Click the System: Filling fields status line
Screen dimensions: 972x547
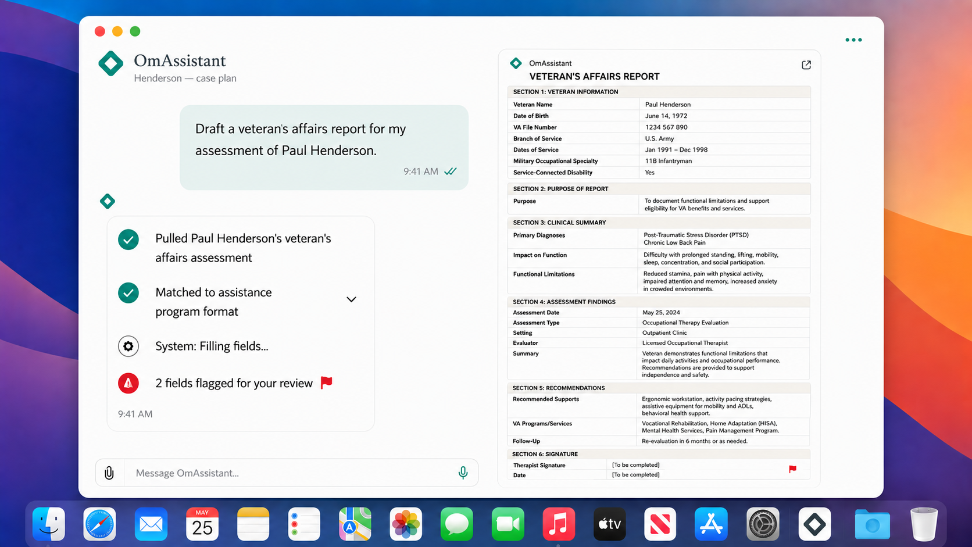coord(212,346)
